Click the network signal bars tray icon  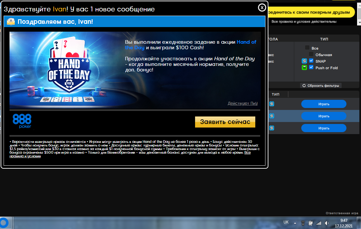coord(319,223)
